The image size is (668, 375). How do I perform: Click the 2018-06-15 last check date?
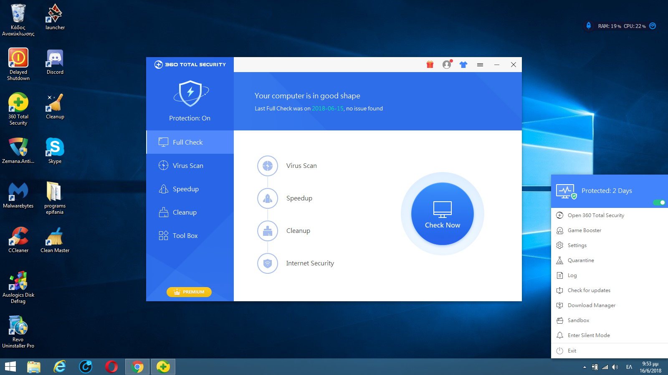pyautogui.click(x=328, y=108)
